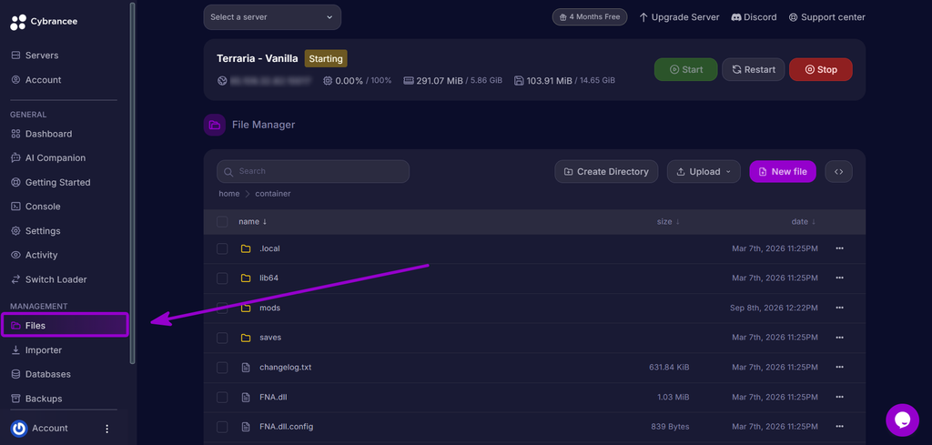Click the Activity eye icon
Image resolution: width=932 pixels, height=445 pixels.
[x=15, y=255]
